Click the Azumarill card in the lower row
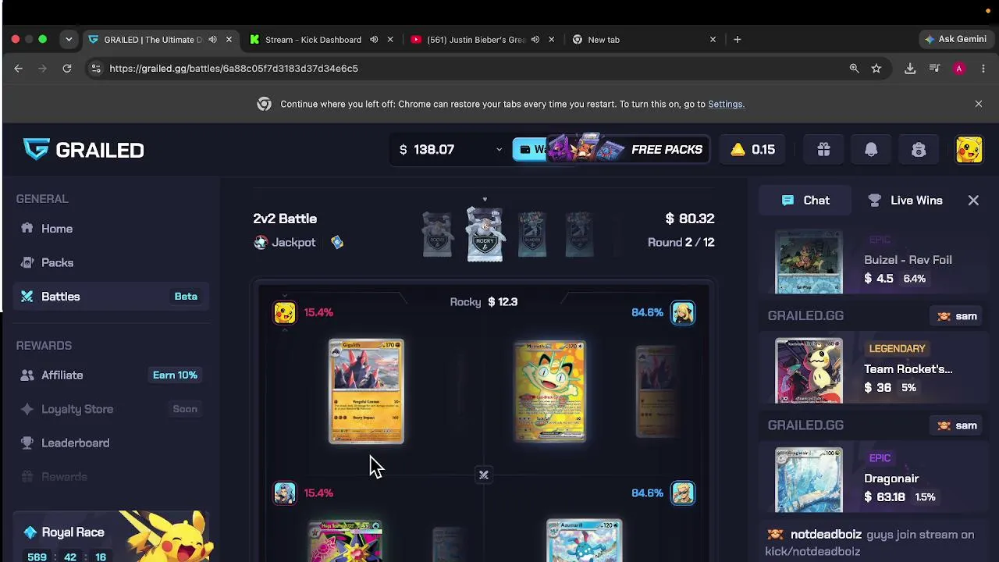Viewport: 999px width, 562px height. coord(584,540)
